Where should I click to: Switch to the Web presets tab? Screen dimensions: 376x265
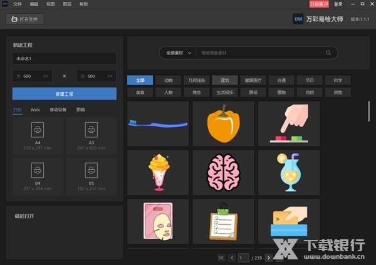[x=35, y=109]
